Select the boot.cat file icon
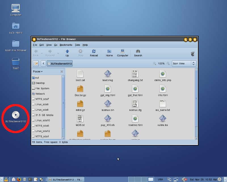 coord(80,74)
